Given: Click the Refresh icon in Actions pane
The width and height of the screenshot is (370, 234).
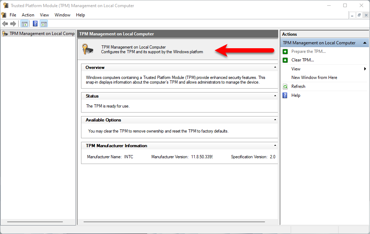Looking at the screenshot, I should [285, 86].
